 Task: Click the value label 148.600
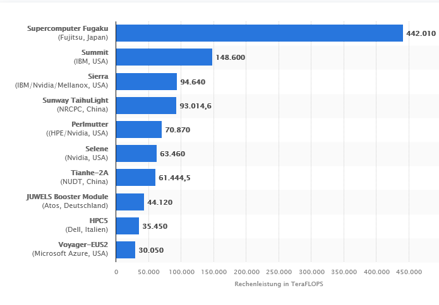click(230, 57)
